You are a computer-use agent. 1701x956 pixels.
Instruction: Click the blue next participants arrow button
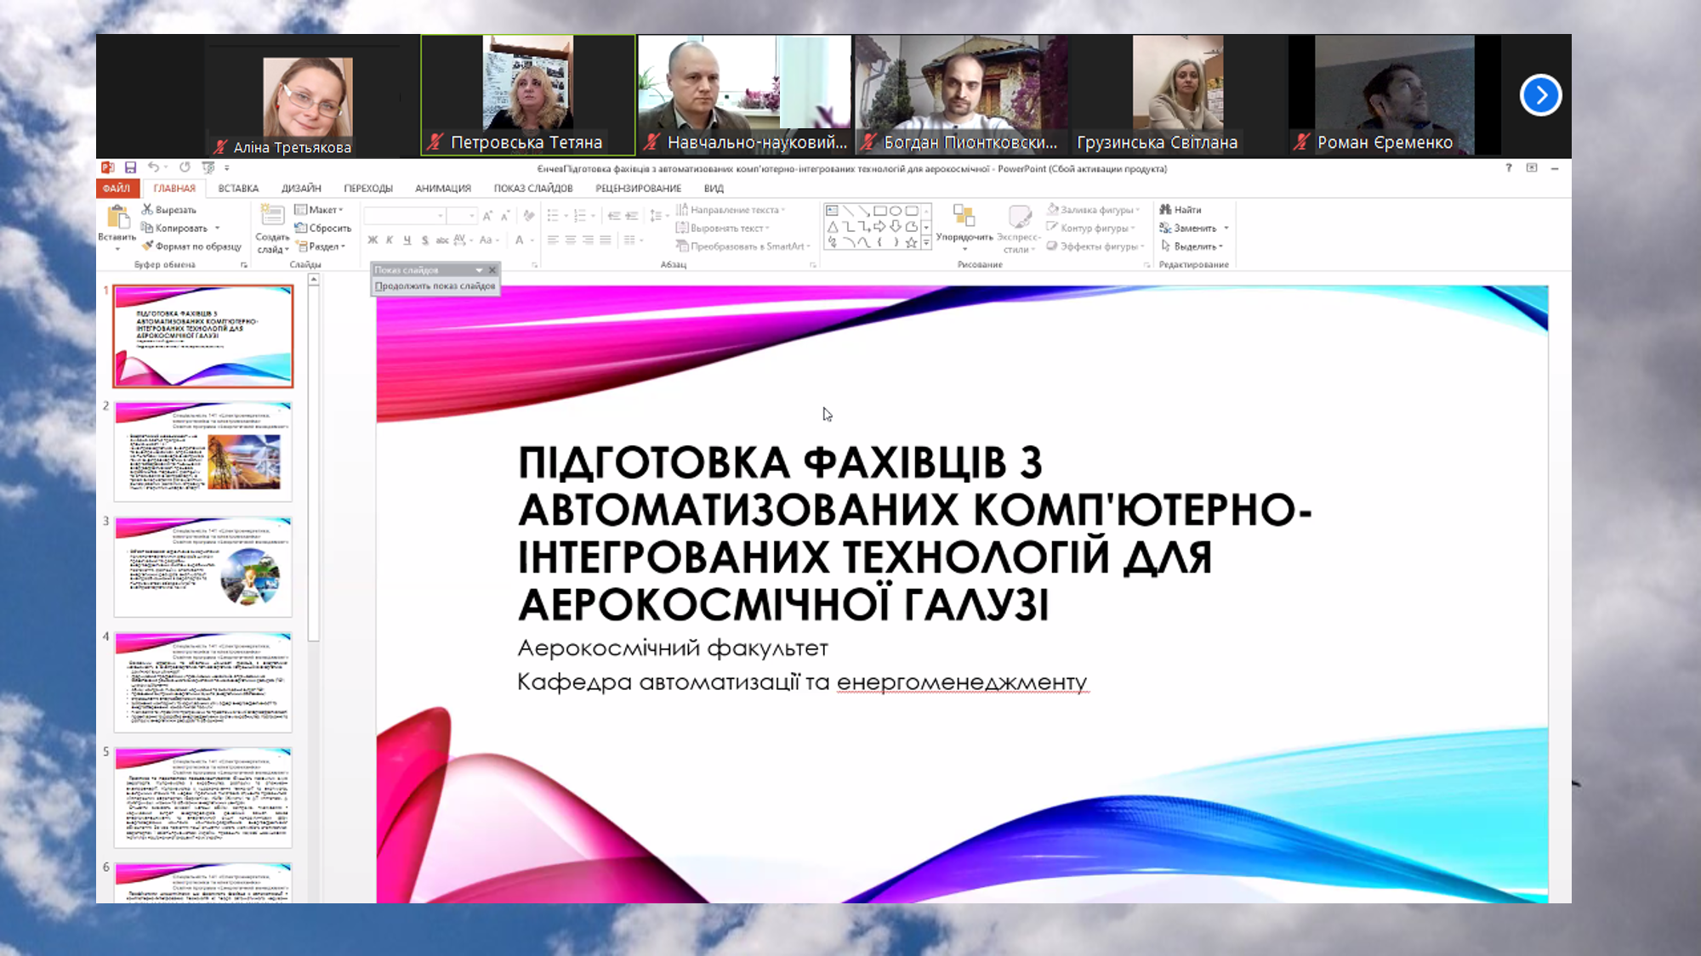[1540, 95]
